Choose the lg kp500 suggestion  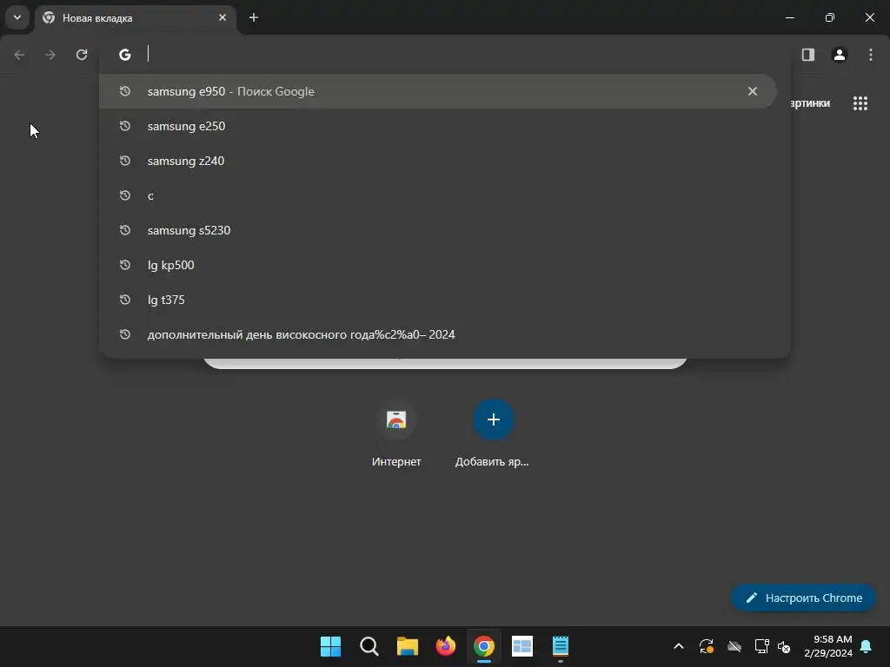click(x=438, y=265)
